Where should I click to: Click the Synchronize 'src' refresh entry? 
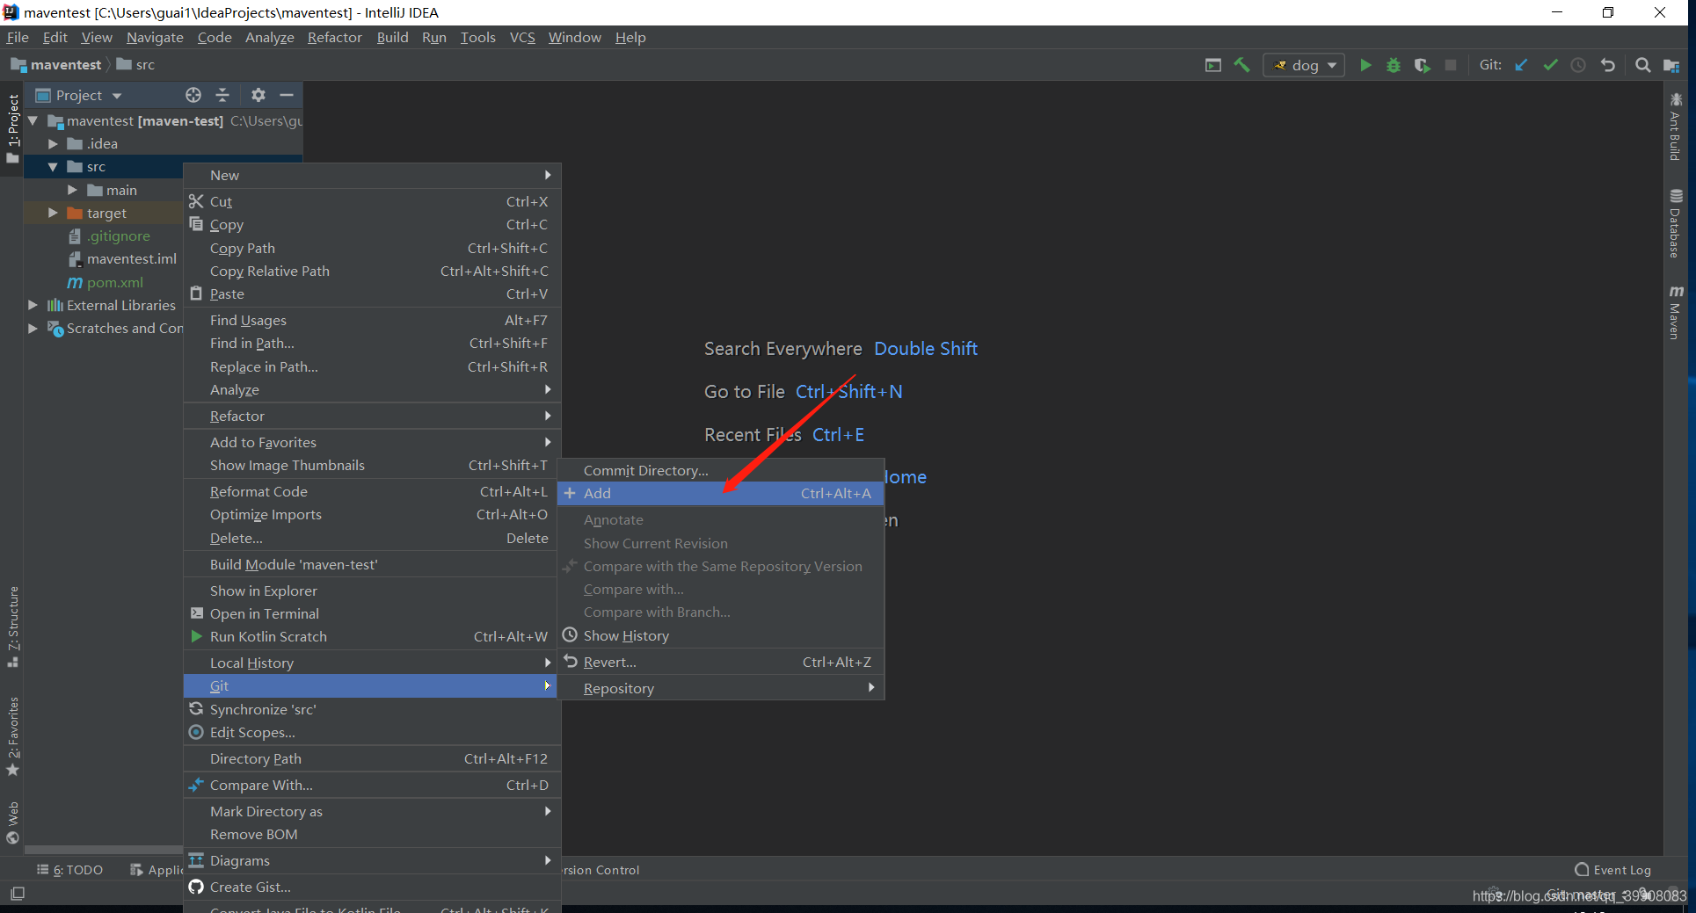tap(371, 709)
